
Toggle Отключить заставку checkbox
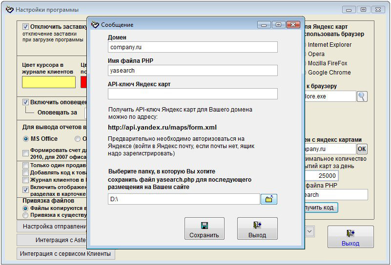pyautogui.click(x=25, y=27)
